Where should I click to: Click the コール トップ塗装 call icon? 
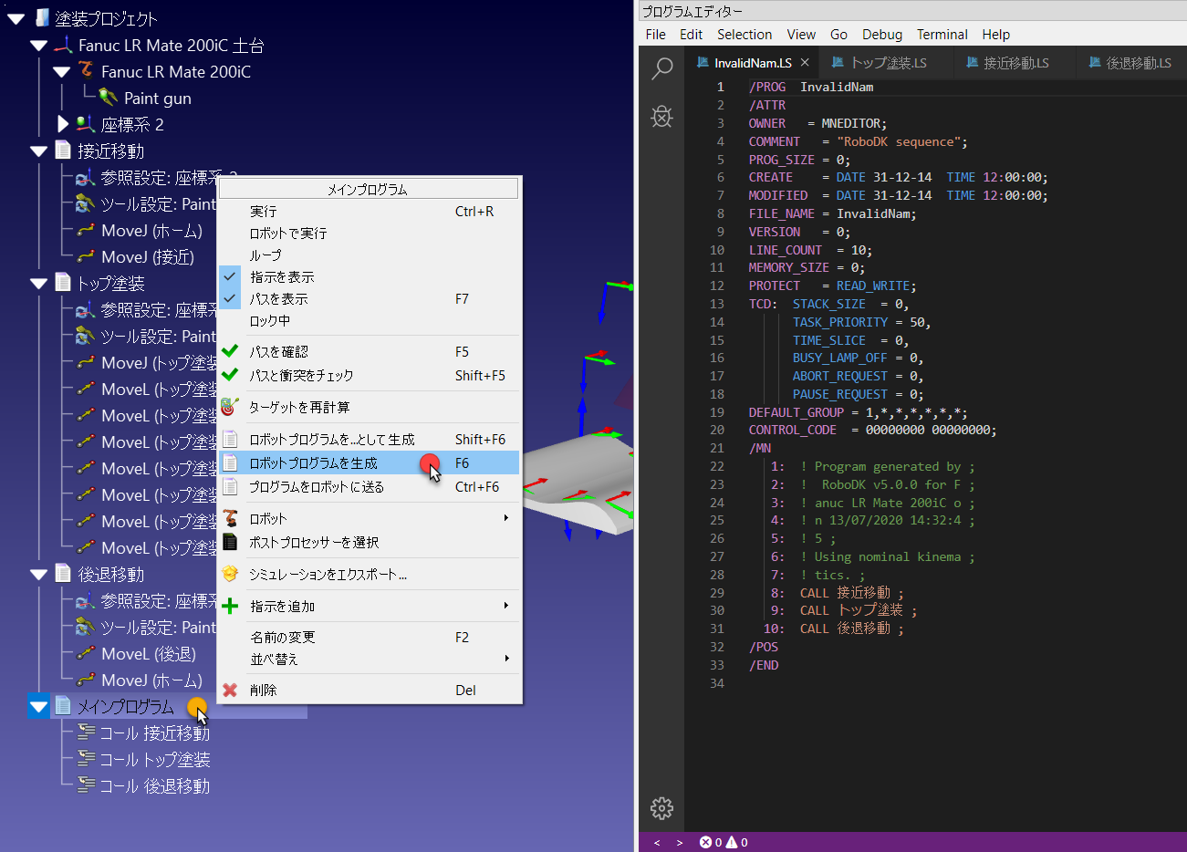[86, 758]
